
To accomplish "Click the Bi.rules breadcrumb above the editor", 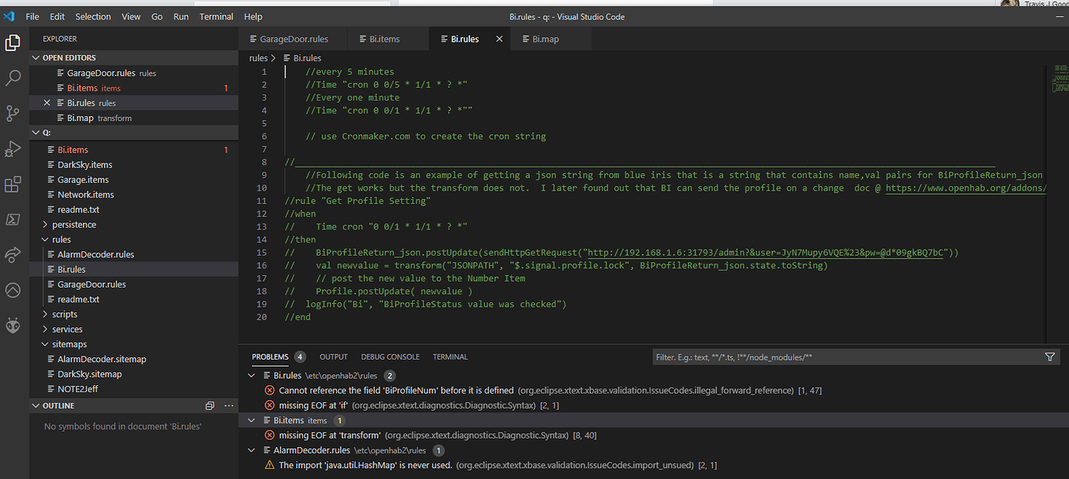I will [x=307, y=57].
